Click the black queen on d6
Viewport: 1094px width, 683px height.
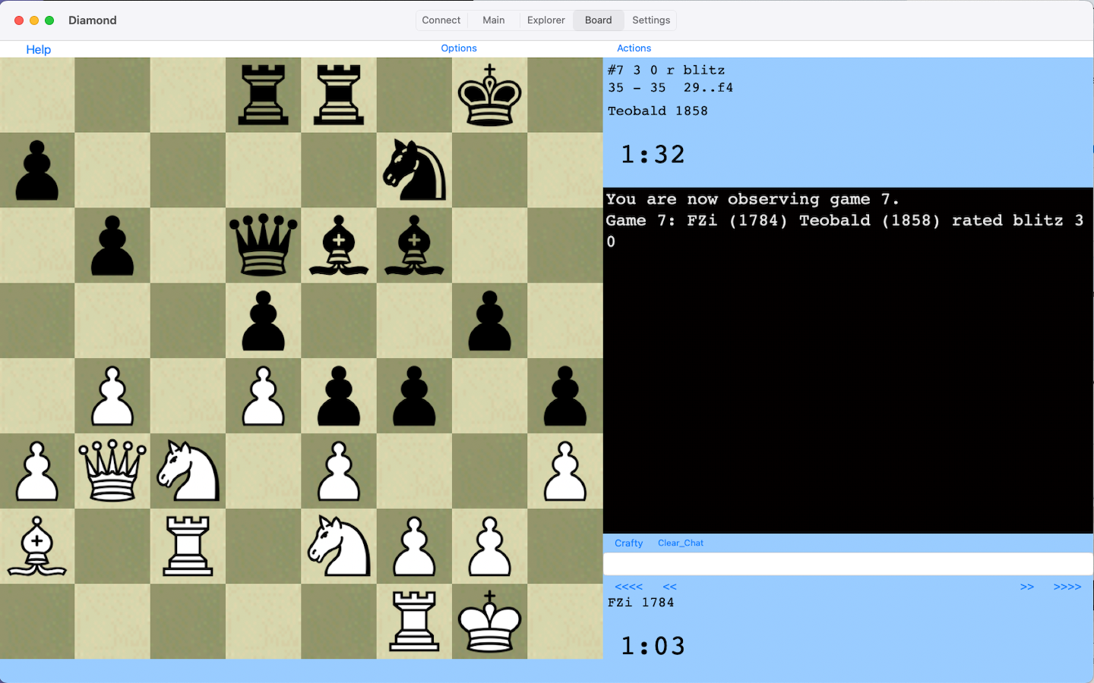coord(264,245)
